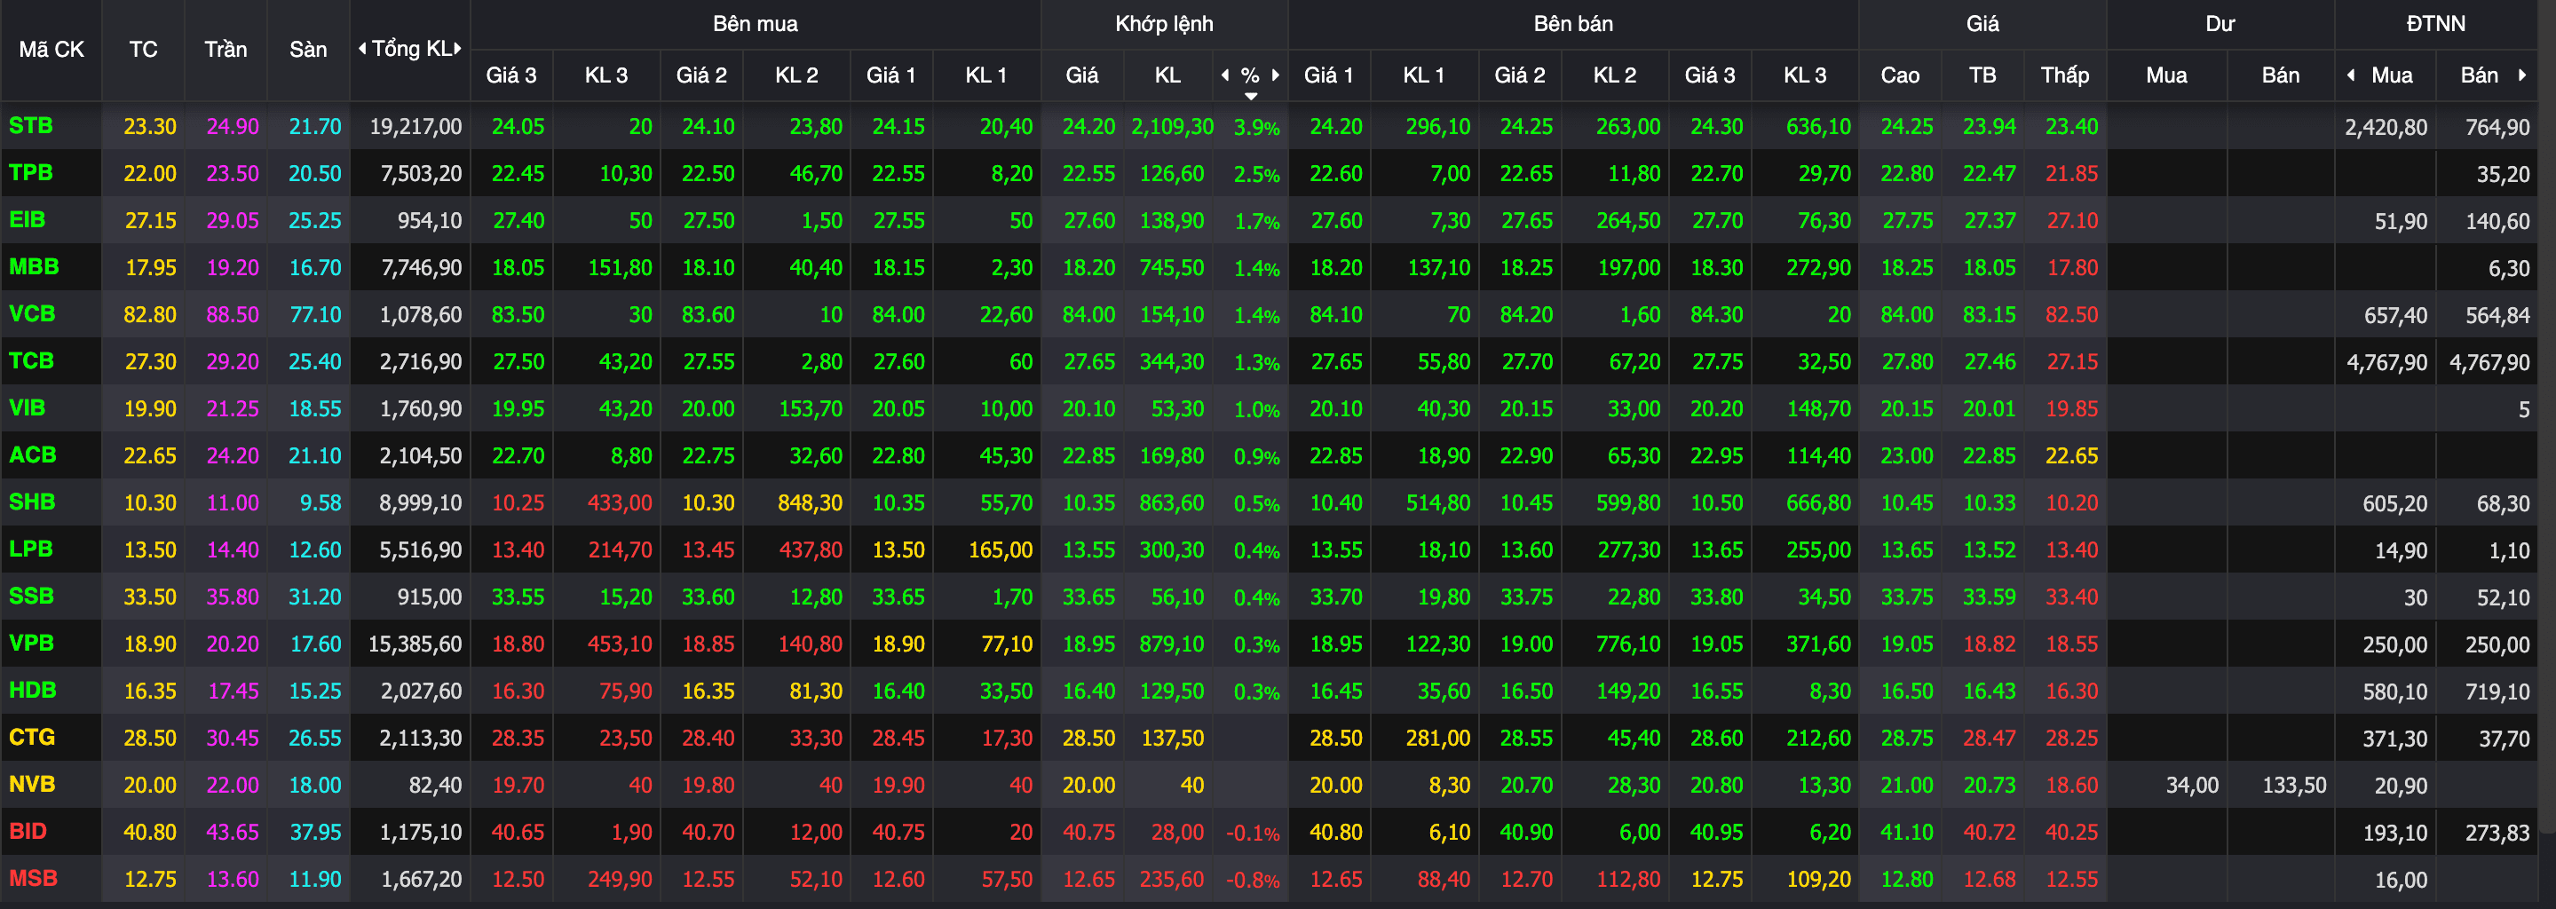This screenshot has height=909, width=2556.
Task: Click MSB foreign buy value 16,00
Action: coord(2402,879)
